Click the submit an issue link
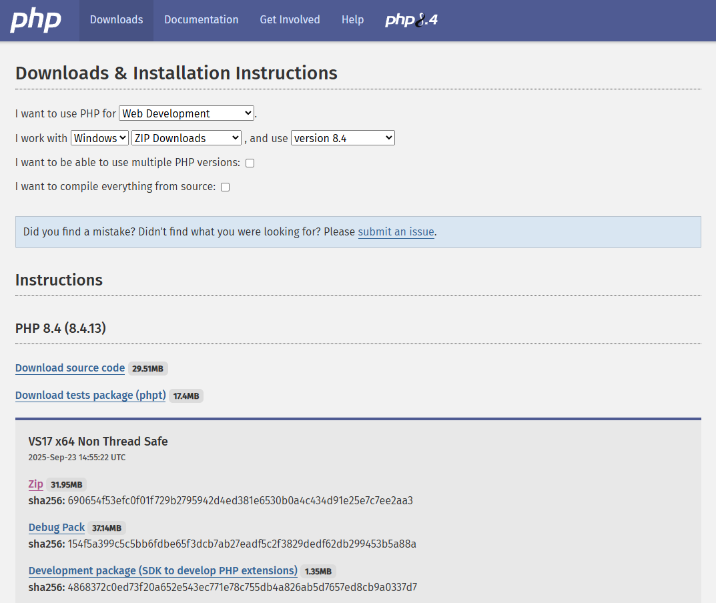This screenshot has height=603, width=716. (x=396, y=232)
